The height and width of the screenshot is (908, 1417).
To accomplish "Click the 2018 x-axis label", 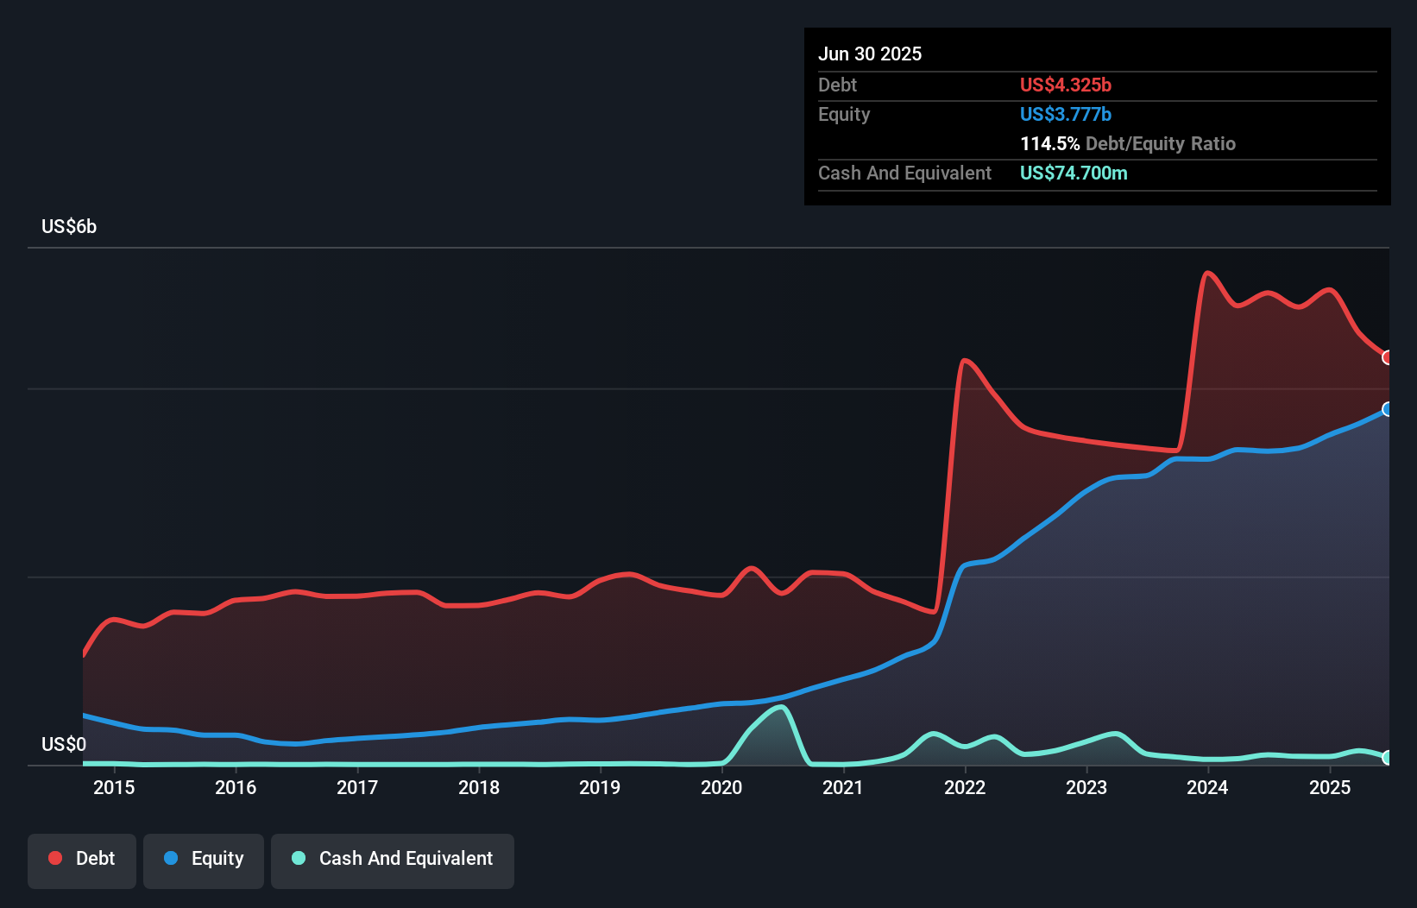I will click(479, 787).
